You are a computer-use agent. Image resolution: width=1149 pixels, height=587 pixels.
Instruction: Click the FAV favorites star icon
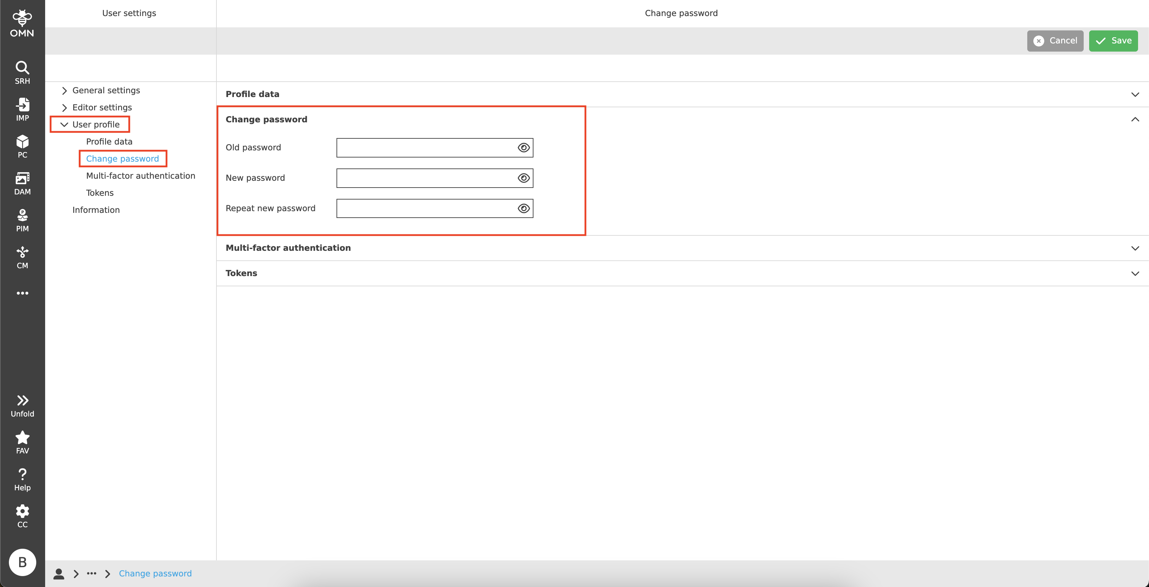coord(22,441)
